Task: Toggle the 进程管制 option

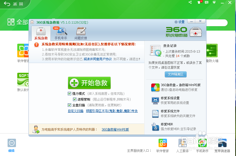Action: (75, 99)
